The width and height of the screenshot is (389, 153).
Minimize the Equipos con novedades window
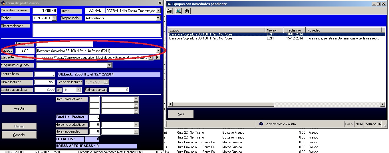click(374, 4)
